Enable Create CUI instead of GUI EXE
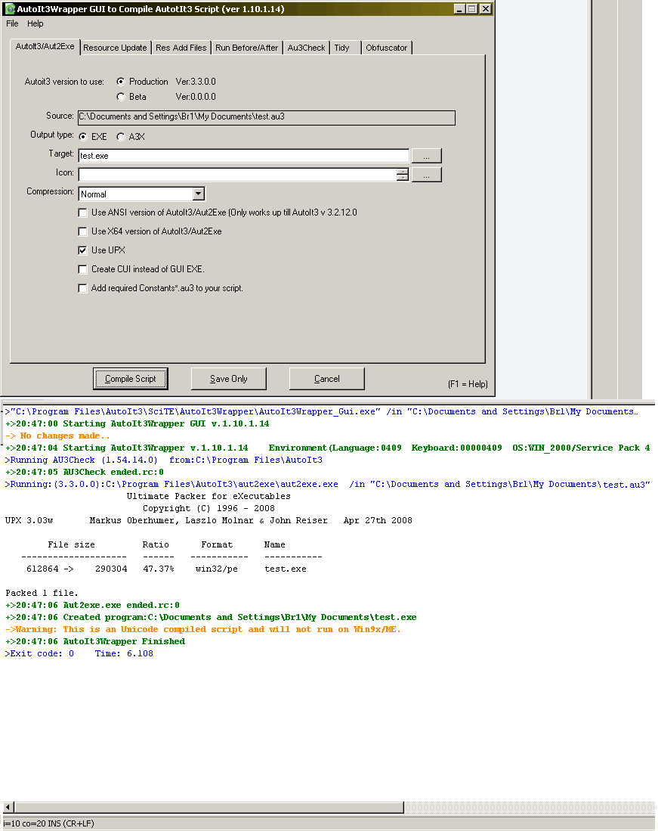 [82, 269]
